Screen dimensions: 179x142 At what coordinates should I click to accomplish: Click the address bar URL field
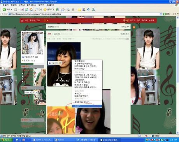pyautogui.click(x=84, y=14)
